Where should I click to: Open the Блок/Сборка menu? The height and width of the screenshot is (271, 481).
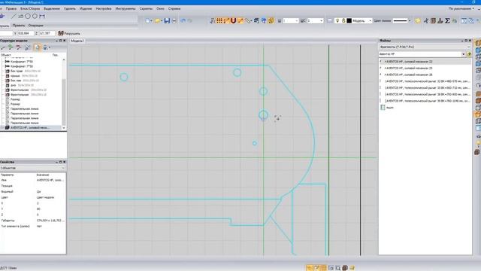[30, 8]
